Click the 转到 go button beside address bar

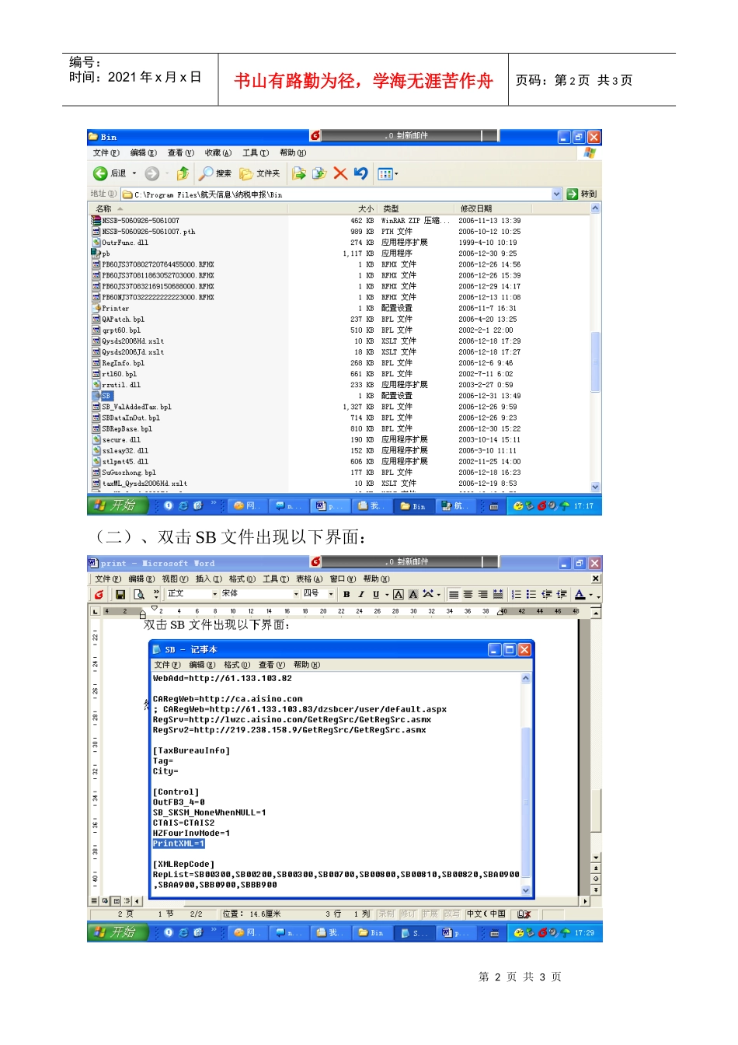582,194
